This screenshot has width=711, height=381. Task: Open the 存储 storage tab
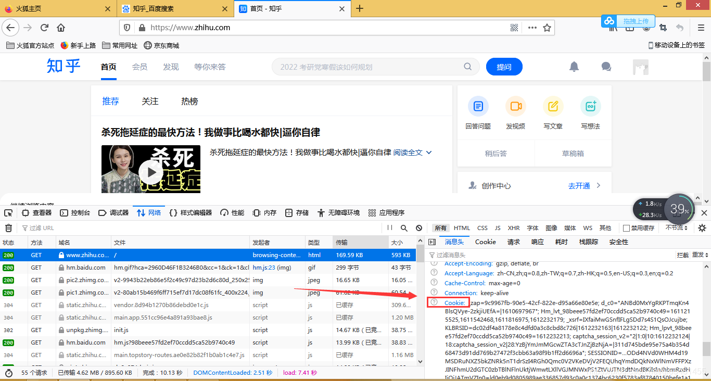(297, 213)
